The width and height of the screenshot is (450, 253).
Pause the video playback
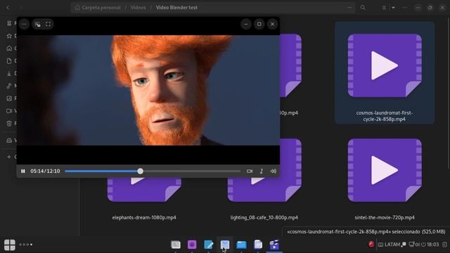click(23, 171)
